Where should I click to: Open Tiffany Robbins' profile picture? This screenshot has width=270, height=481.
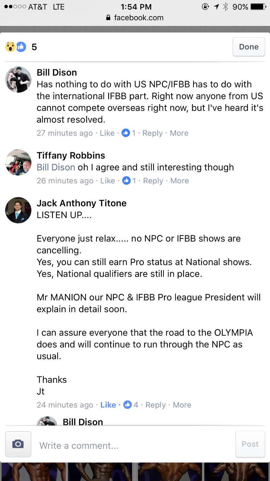click(18, 162)
